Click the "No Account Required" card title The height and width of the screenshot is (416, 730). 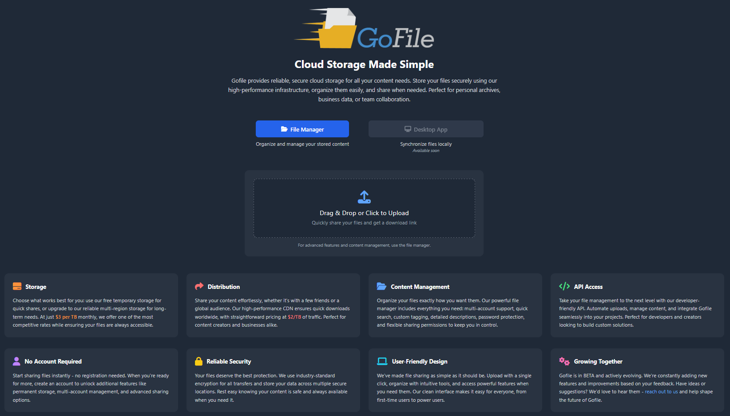tap(53, 361)
